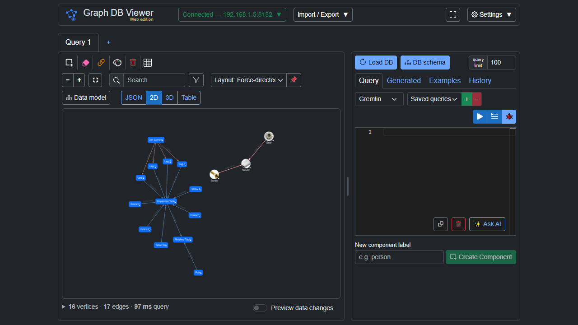Click the query limit field showing 100
Image resolution: width=578 pixels, height=325 pixels.
pyautogui.click(x=501, y=62)
